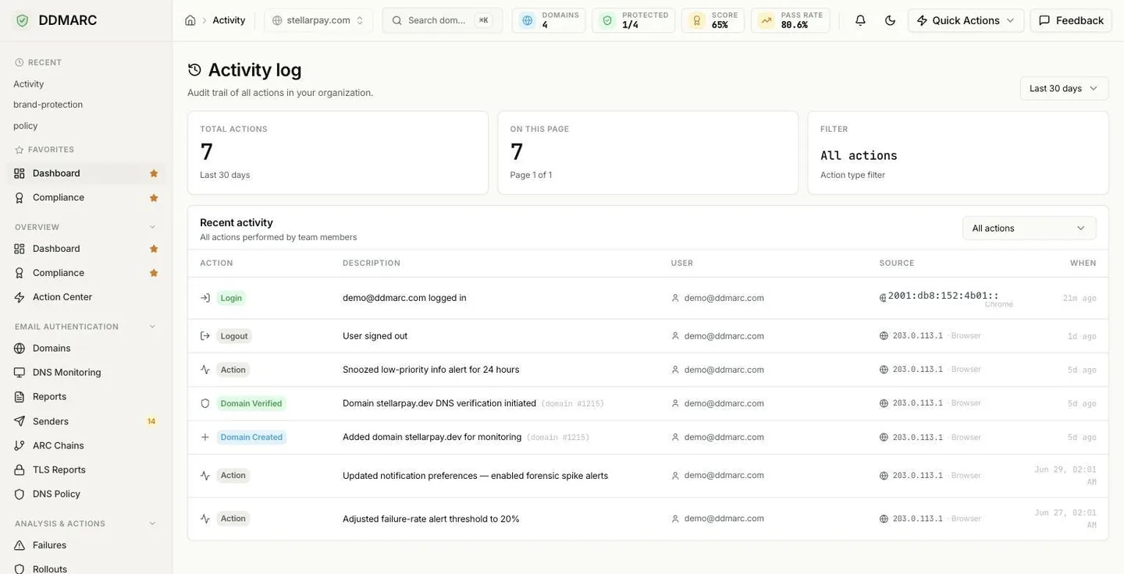Open policy under Recent
Image resolution: width=1124 pixels, height=574 pixels.
click(x=26, y=126)
